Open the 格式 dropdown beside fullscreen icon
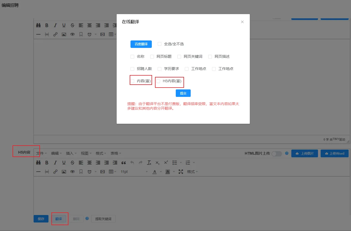This screenshot has height=231, width=351. [x=192, y=172]
